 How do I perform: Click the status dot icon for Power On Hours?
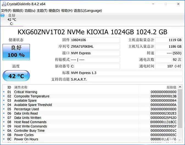click(4, 139)
